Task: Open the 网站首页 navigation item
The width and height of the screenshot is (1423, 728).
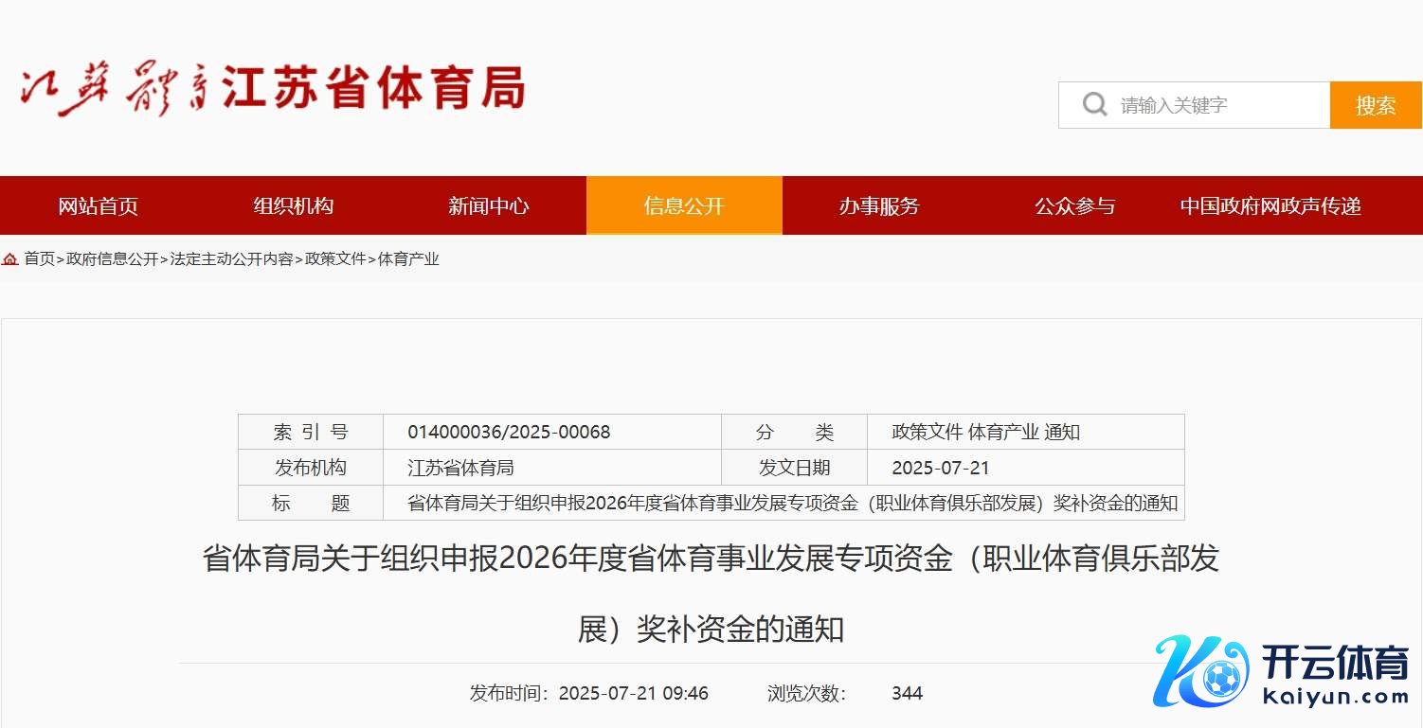Action: pos(98,206)
